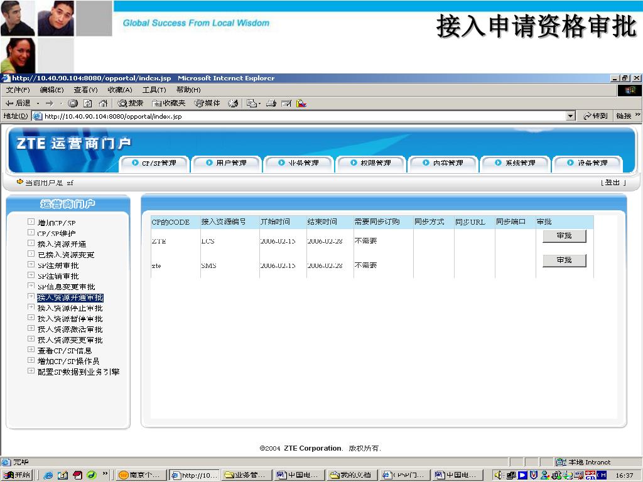Open the Mail button dropdown arrow
This screenshot has width=643, height=482.
259,104
